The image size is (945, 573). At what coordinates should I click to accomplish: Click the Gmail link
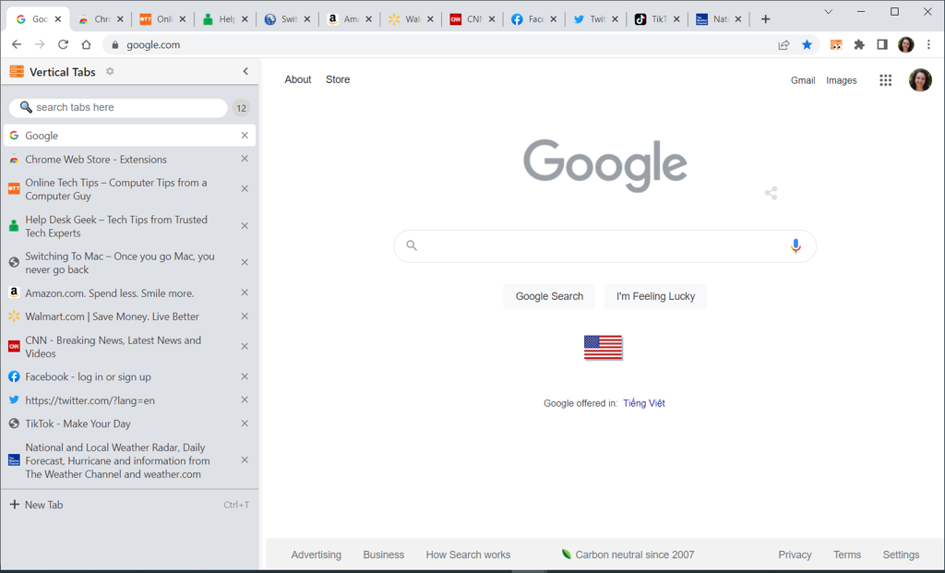click(802, 80)
